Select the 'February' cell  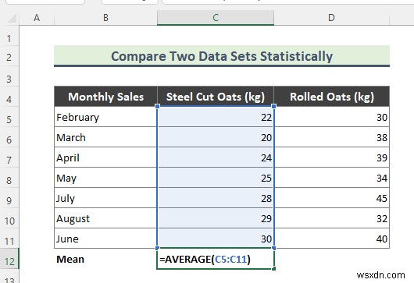point(105,117)
